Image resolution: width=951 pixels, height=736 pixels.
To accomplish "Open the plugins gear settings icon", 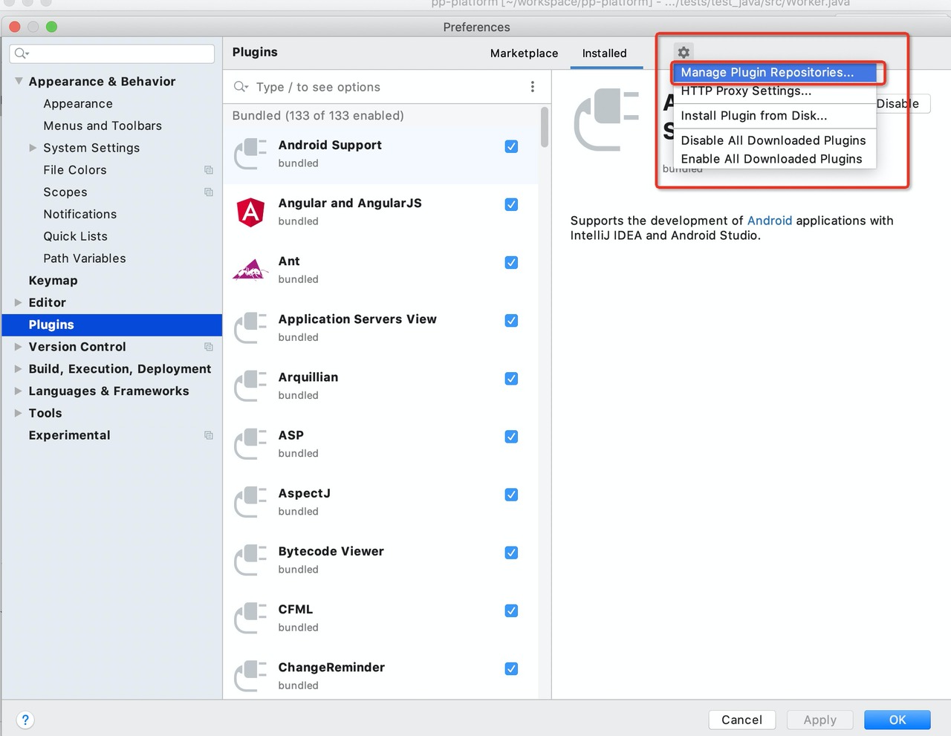I will coord(684,53).
